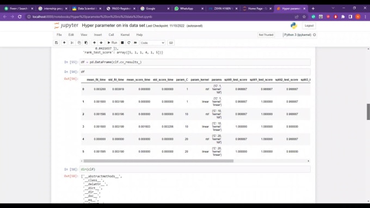Paste cells below using clipboard icon
This screenshot has height=208, width=370.
pos(86,43)
